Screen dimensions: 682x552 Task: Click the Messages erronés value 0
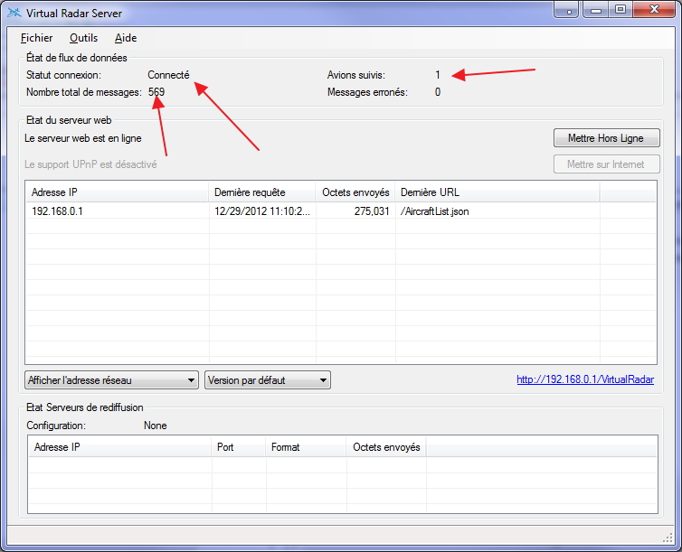(x=438, y=92)
